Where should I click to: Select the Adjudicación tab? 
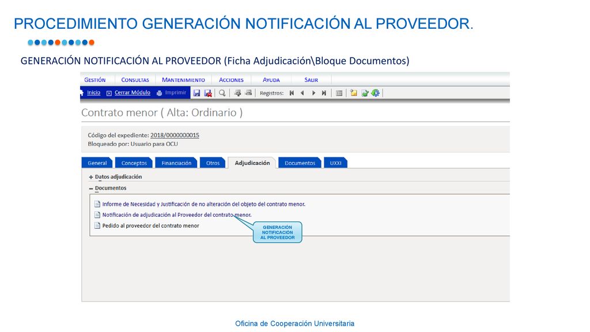point(252,163)
